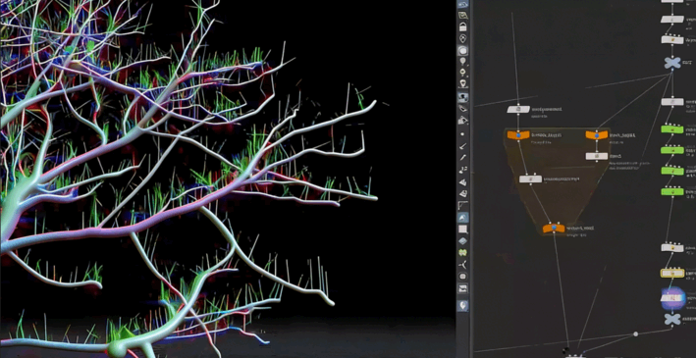Toggle the highlighted blue pin icon at the toolbar bottom
Image resolution: width=696 pixels, height=358 pixels.
tap(463, 306)
